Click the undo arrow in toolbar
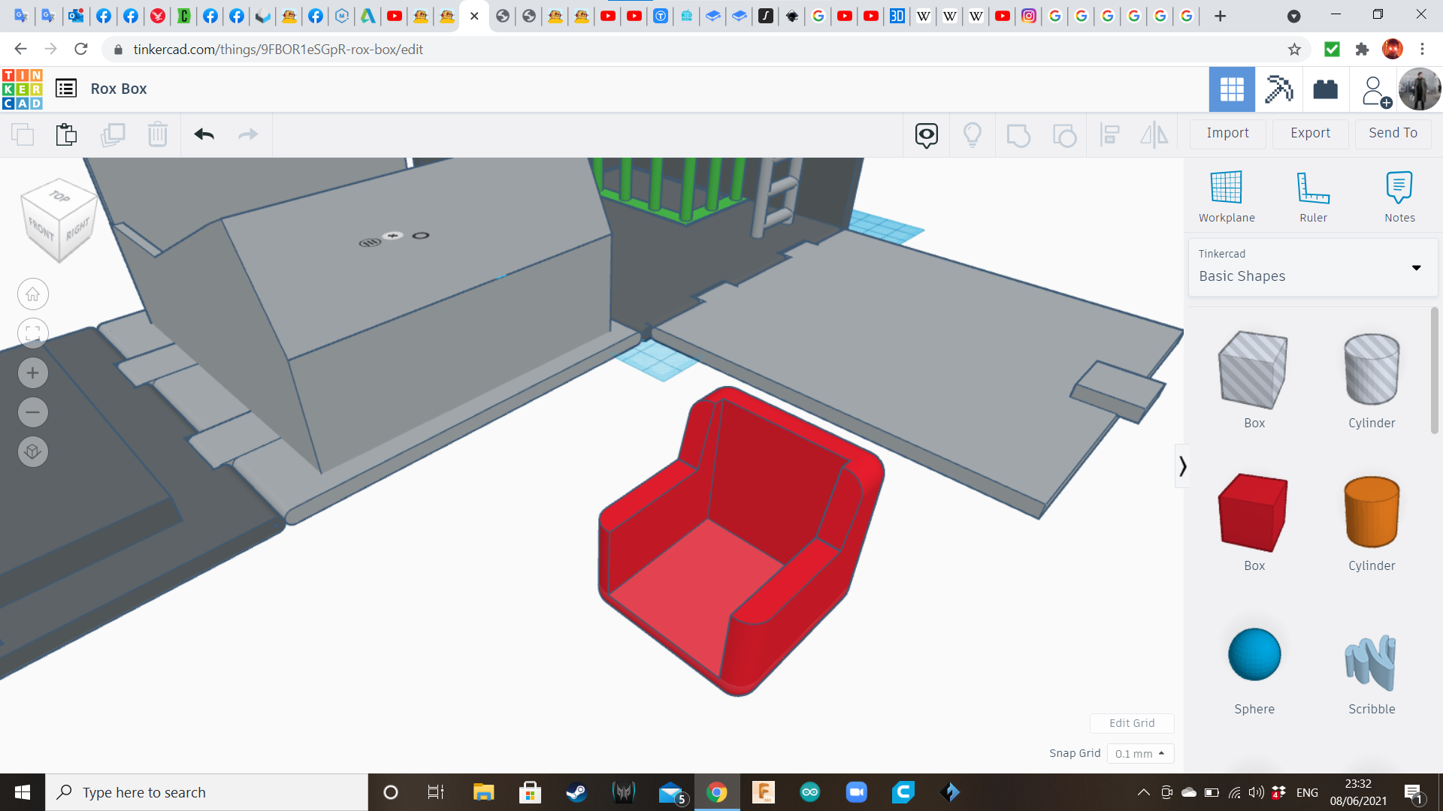1443x811 pixels. coord(204,134)
